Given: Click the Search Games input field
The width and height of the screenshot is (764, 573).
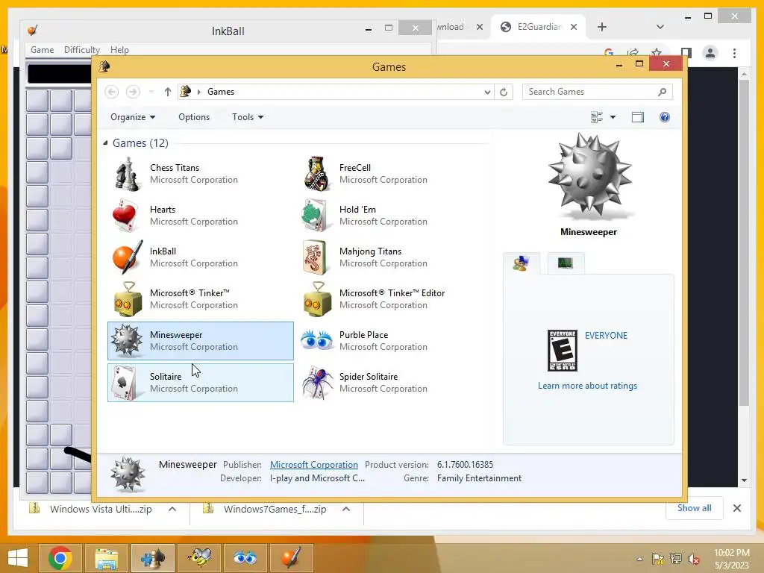Looking at the screenshot, I should pos(598,92).
